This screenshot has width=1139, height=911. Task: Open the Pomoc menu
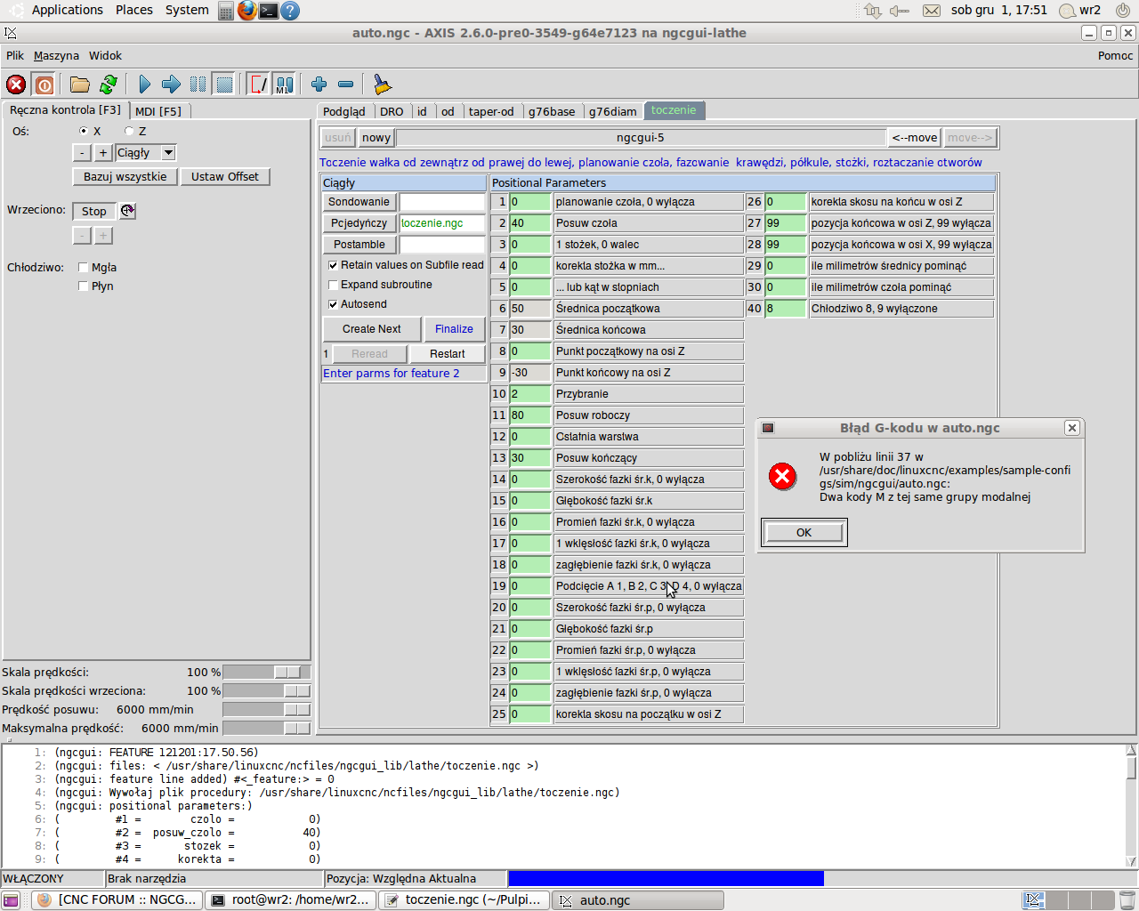point(1115,56)
